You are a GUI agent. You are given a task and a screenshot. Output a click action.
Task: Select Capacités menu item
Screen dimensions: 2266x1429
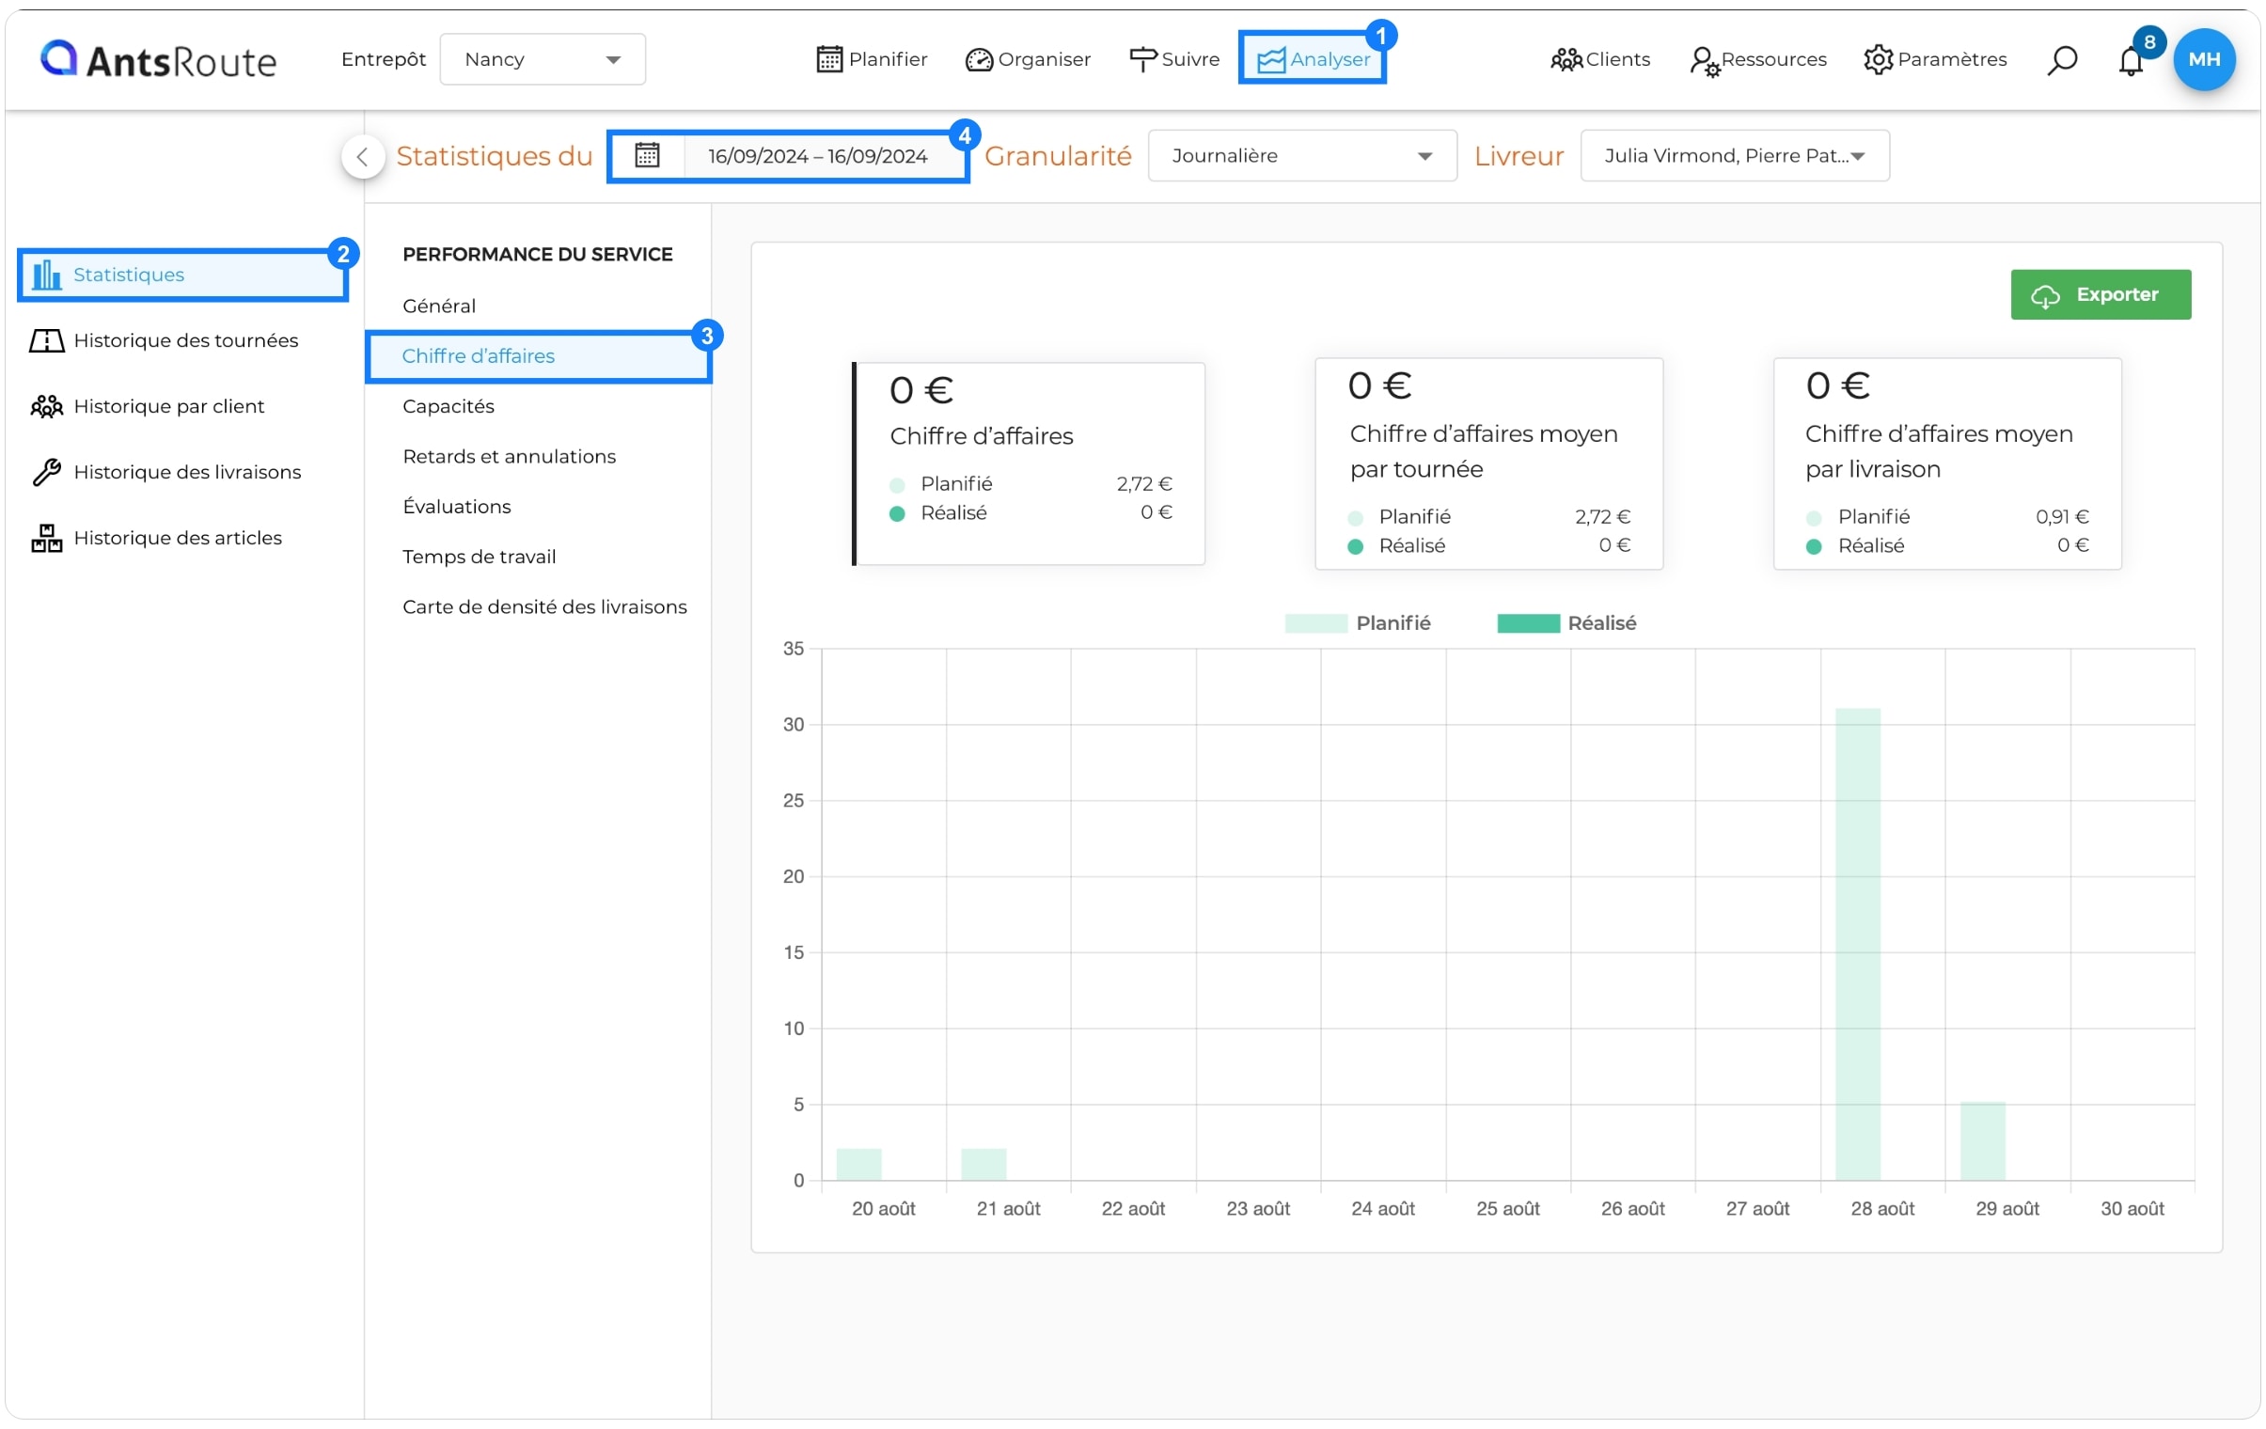[x=448, y=406]
